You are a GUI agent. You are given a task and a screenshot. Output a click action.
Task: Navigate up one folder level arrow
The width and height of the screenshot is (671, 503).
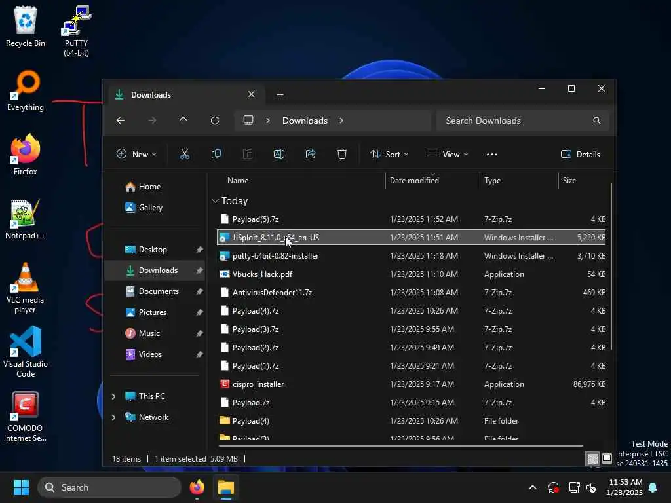[x=183, y=121]
